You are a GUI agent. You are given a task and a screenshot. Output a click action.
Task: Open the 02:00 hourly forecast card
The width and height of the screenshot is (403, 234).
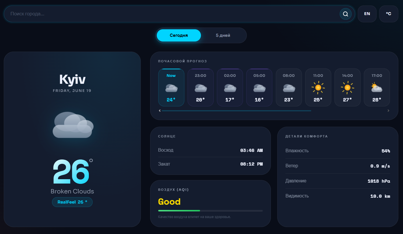pyautogui.click(x=230, y=88)
